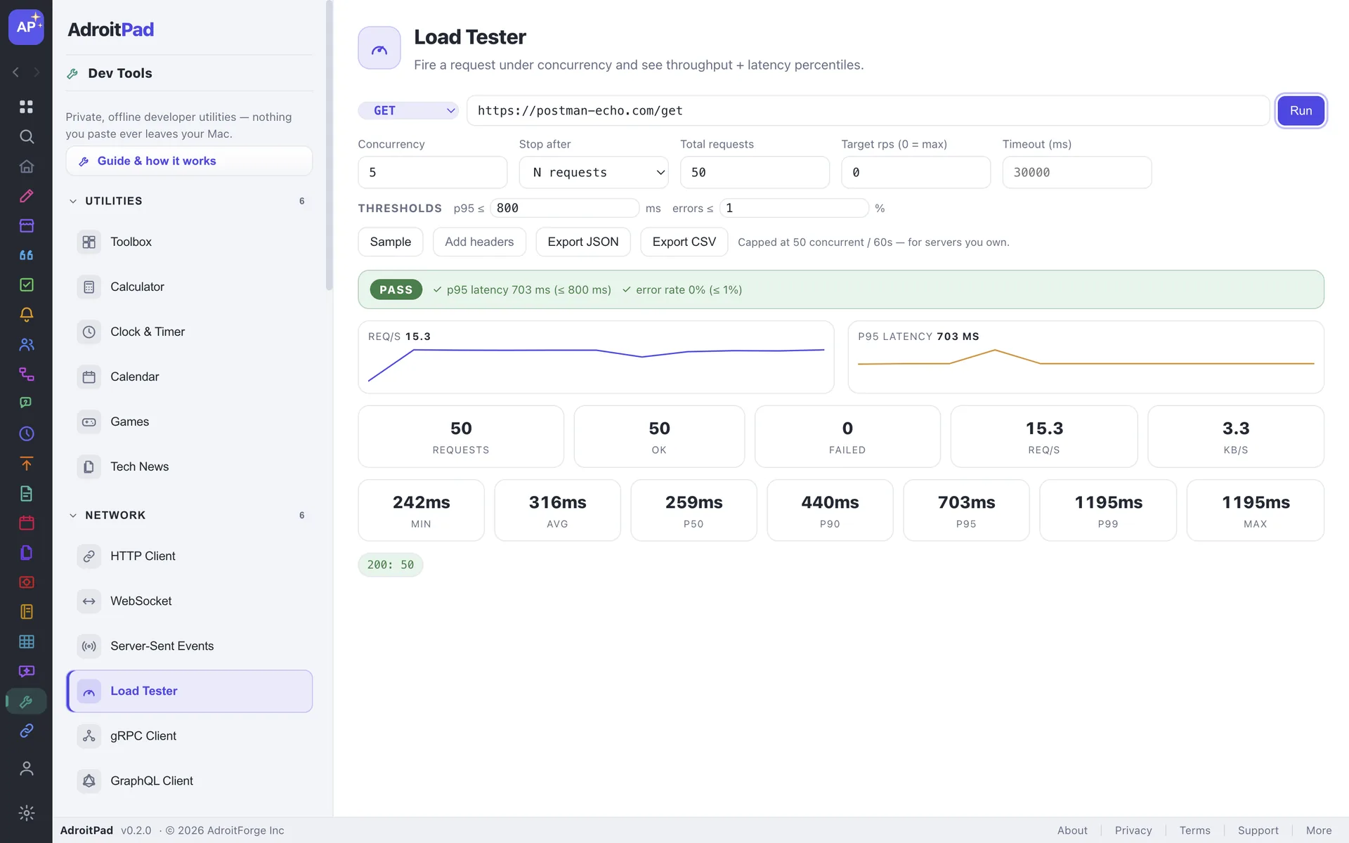1349x843 pixels.
Task: Click the wrench dev tools rail icon
Action: [x=26, y=701]
